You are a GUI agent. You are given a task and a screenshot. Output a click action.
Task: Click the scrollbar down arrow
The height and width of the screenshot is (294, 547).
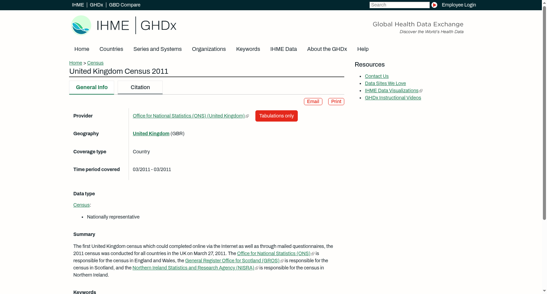pos(545,291)
